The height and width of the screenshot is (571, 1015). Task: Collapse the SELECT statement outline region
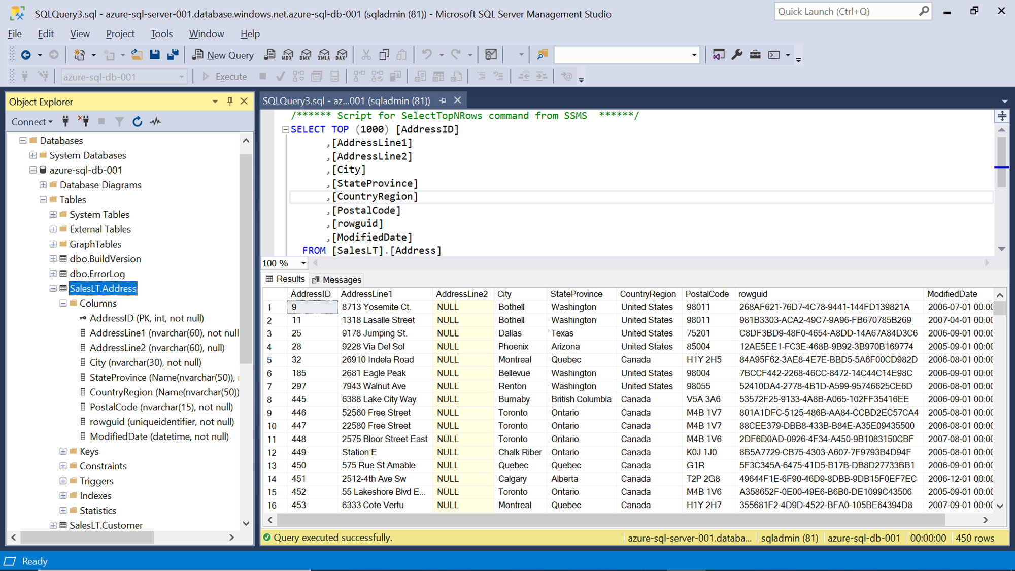[x=286, y=129]
